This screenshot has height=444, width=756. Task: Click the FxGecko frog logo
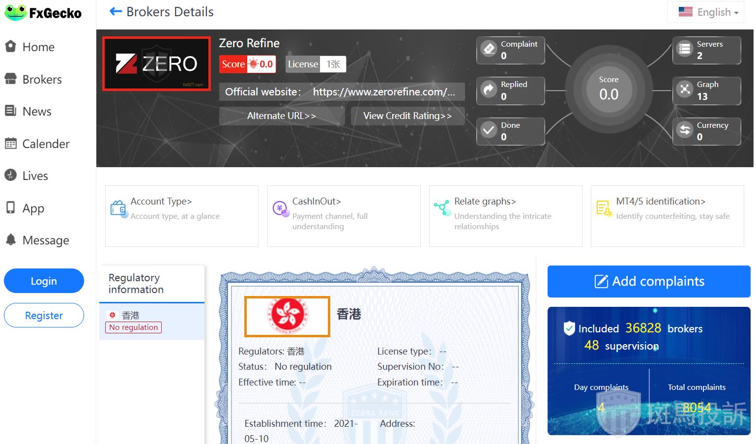(16, 13)
